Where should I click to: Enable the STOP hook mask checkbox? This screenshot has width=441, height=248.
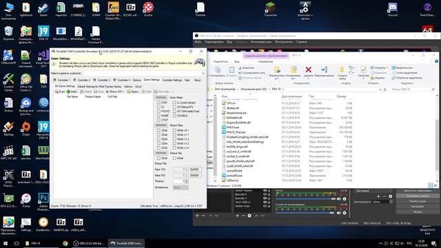pos(158,120)
